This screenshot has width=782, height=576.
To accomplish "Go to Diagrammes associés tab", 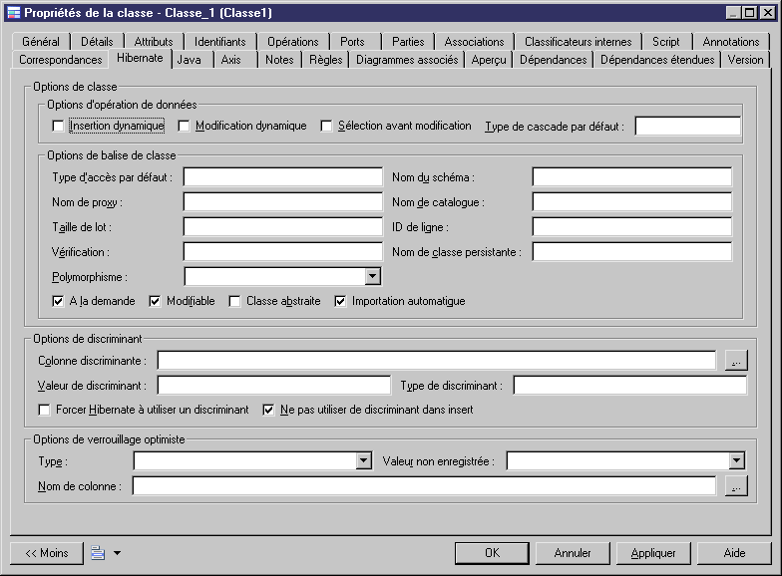I will [407, 60].
